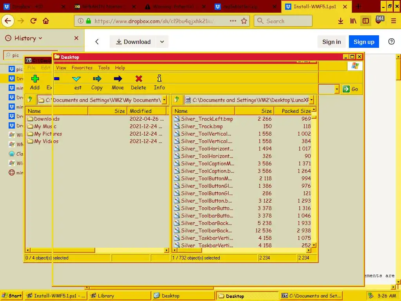The width and height of the screenshot is (401, 301).
Task: Click Dropbox help question mark icon
Action: click(x=391, y=42)
